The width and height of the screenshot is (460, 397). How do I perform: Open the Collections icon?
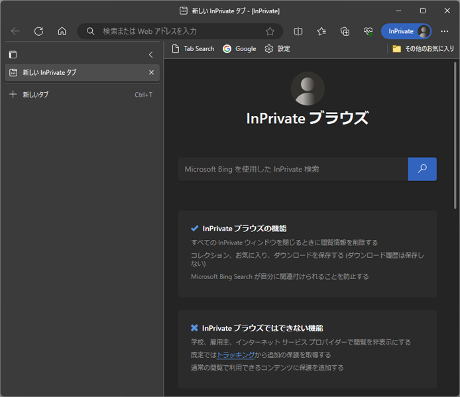click(x=345, y=31)
